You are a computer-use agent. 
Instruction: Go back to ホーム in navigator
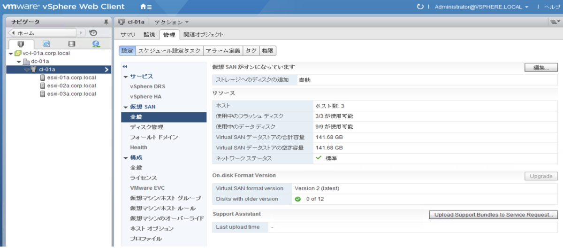[42, 33]
